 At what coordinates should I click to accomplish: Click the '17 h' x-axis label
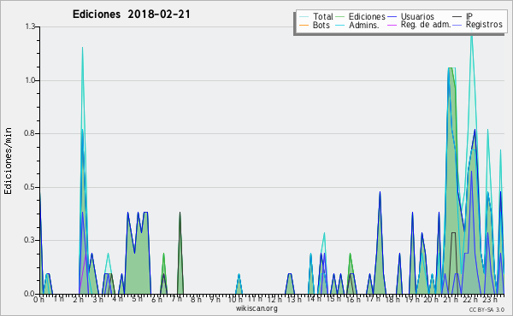point(373,299)
